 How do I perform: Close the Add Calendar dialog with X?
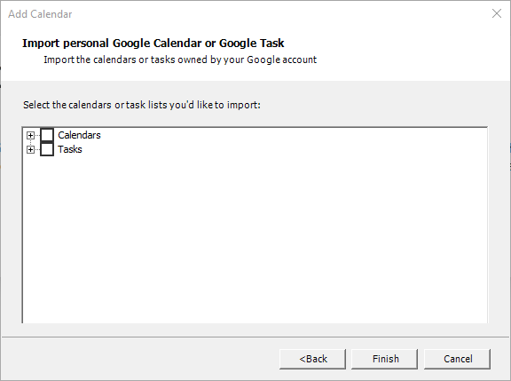point(497,13)
